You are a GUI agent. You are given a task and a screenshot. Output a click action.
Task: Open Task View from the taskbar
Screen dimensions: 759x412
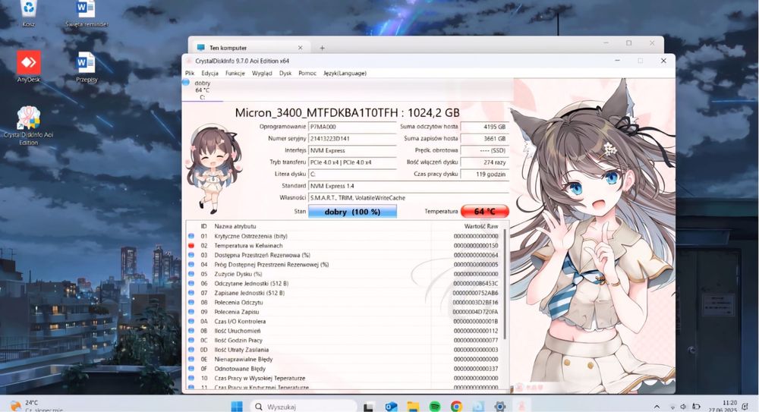click(x=369, y=407)
